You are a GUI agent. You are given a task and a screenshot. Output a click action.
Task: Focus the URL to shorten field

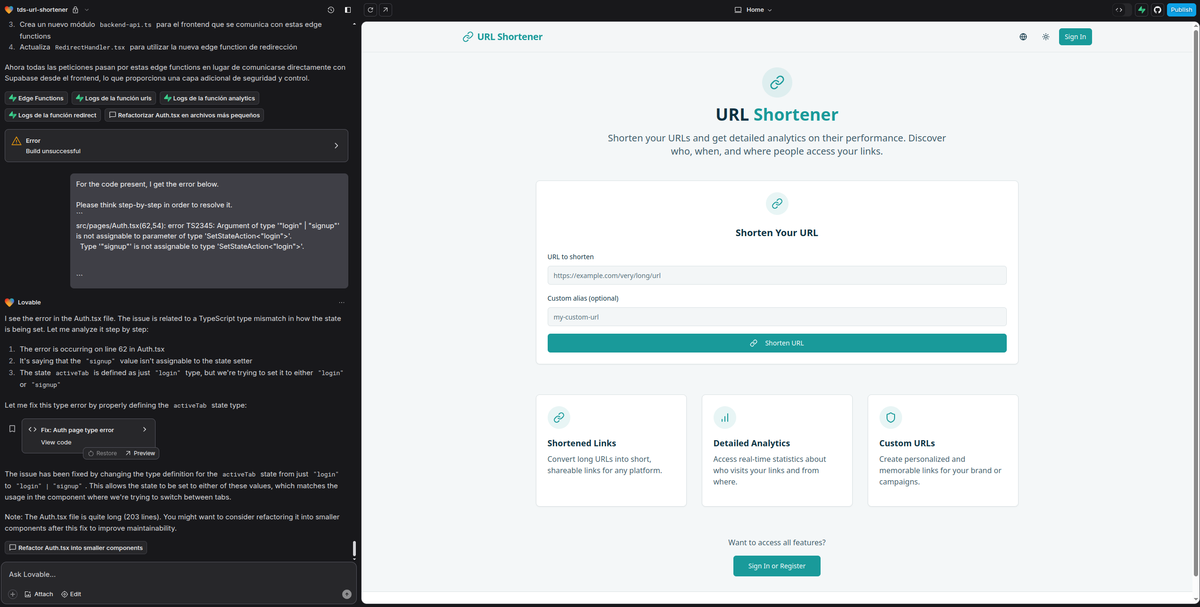pos(777,275)
